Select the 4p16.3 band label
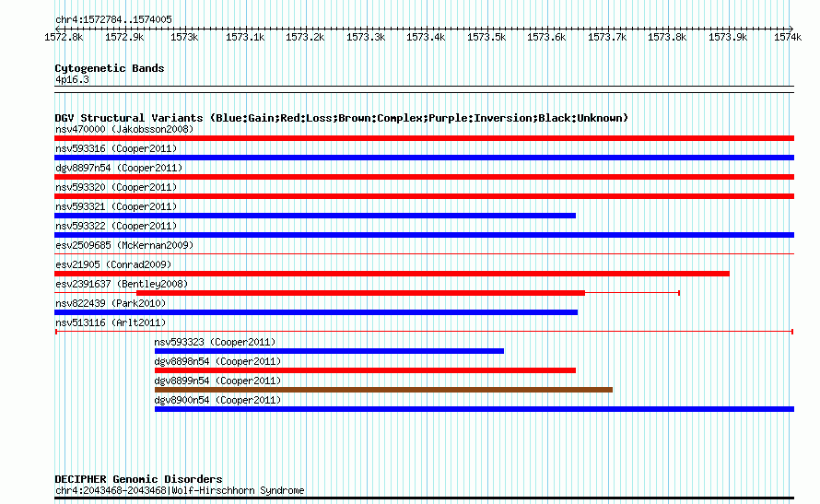Screen dimensions: 820x504 click(72, 79)
